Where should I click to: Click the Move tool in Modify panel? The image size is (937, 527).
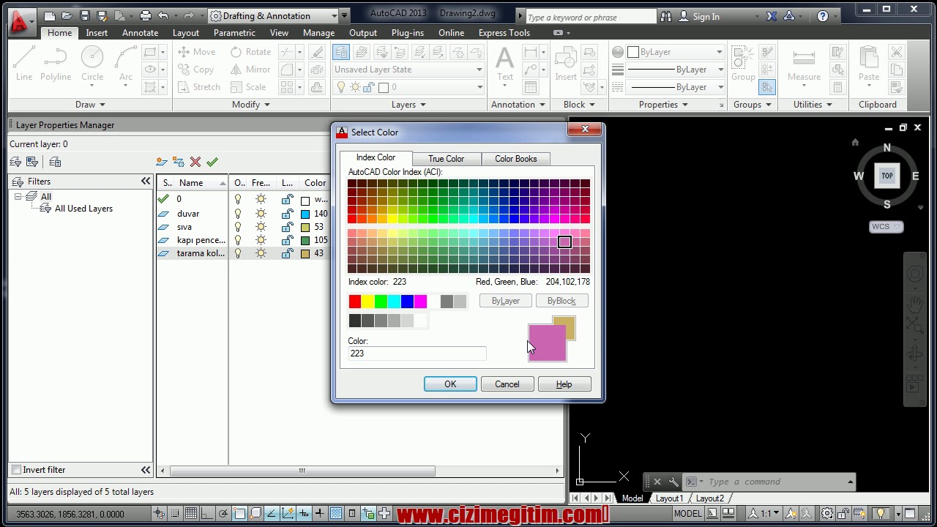pos(196,52)
